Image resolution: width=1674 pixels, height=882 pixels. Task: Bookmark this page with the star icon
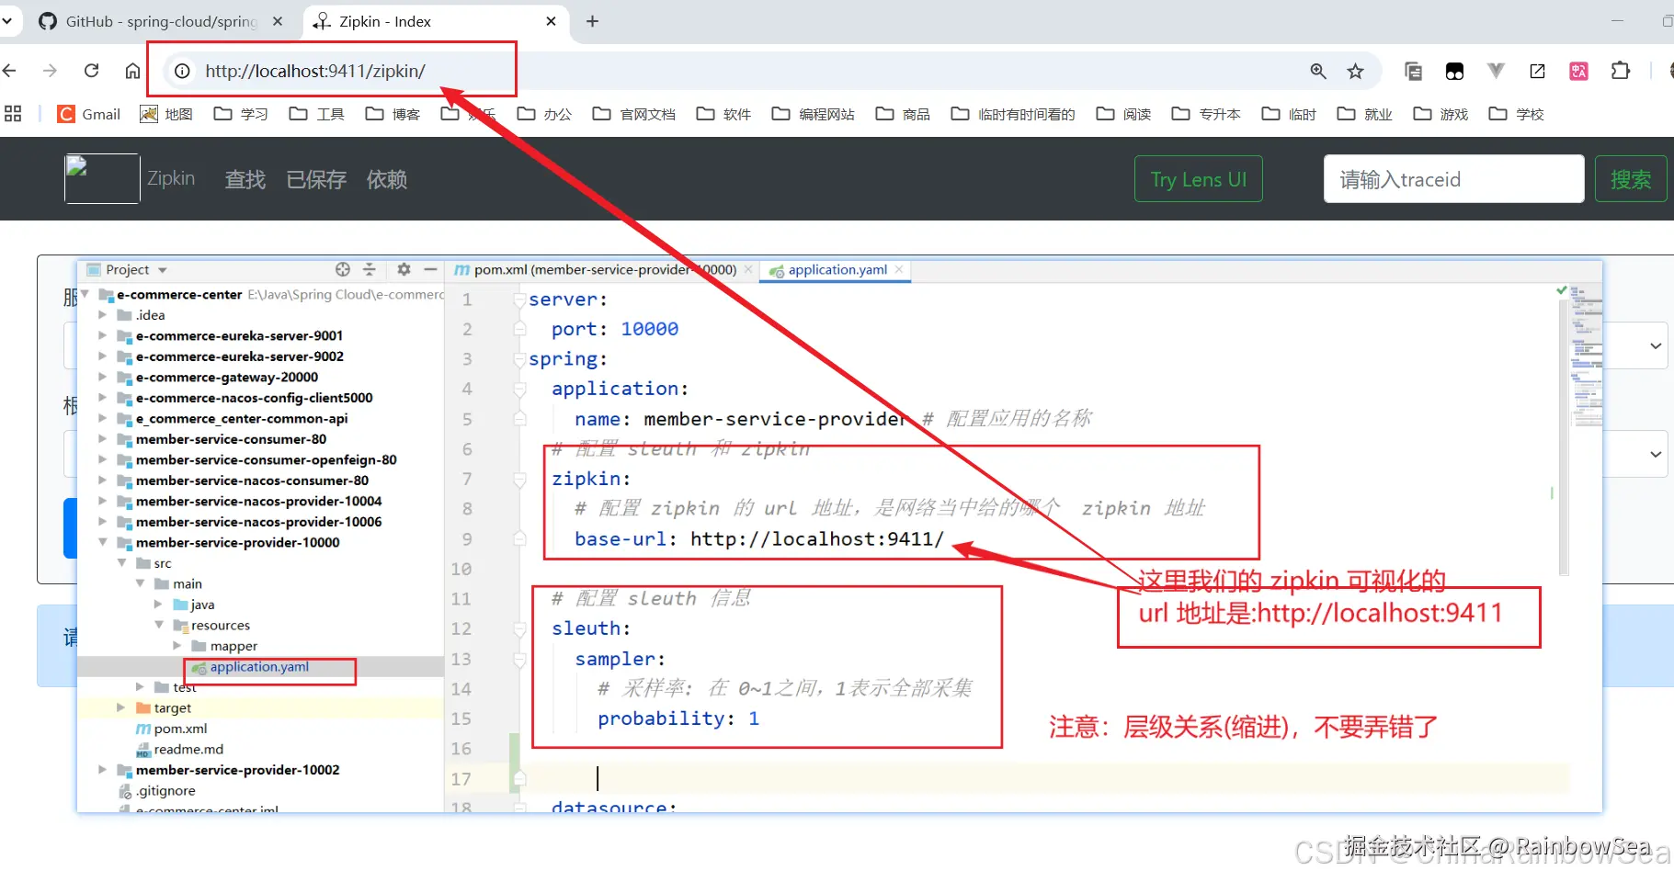pos(1355,71)
